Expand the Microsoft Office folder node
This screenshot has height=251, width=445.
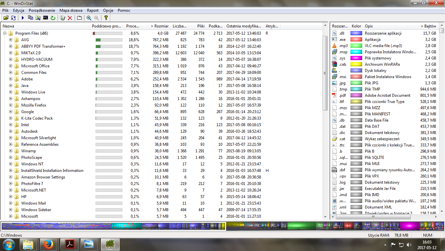[x=10, y=66]
